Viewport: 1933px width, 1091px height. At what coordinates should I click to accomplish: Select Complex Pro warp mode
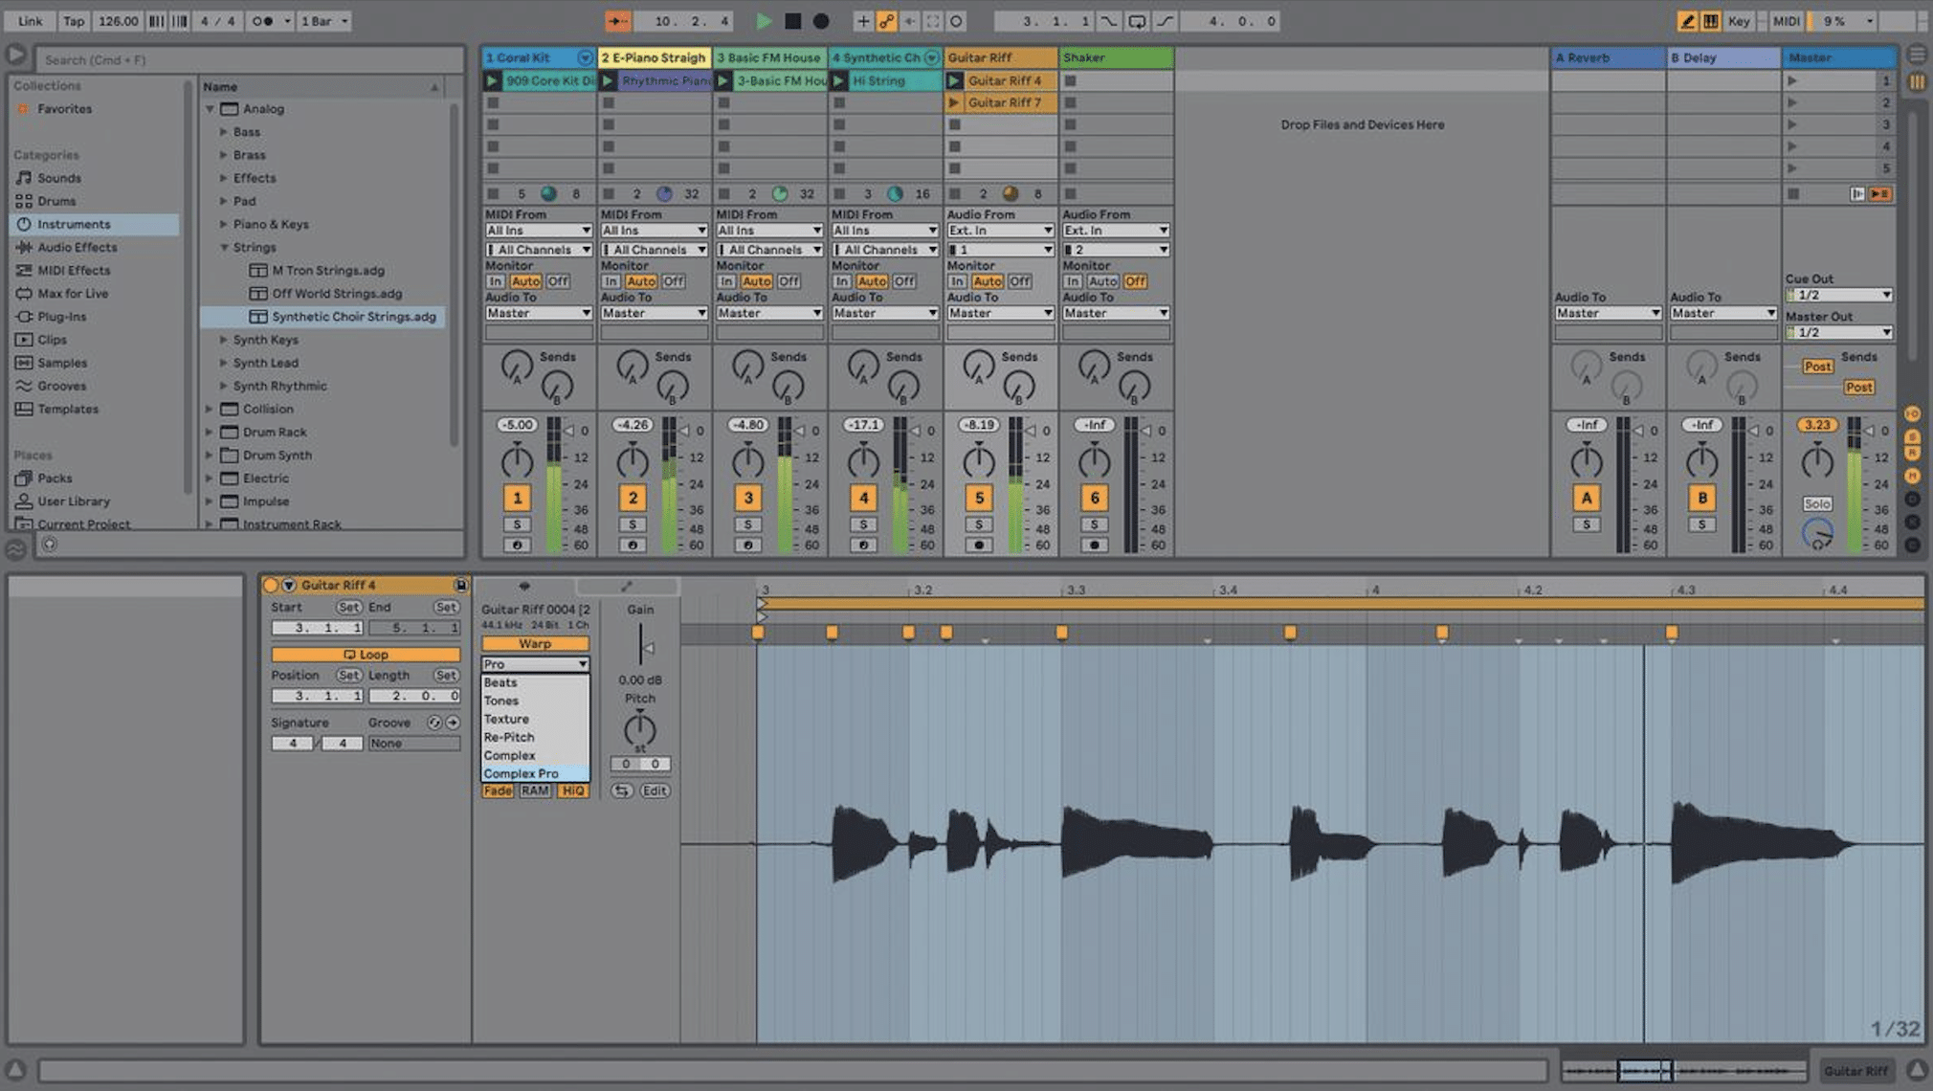coord(522,772)
